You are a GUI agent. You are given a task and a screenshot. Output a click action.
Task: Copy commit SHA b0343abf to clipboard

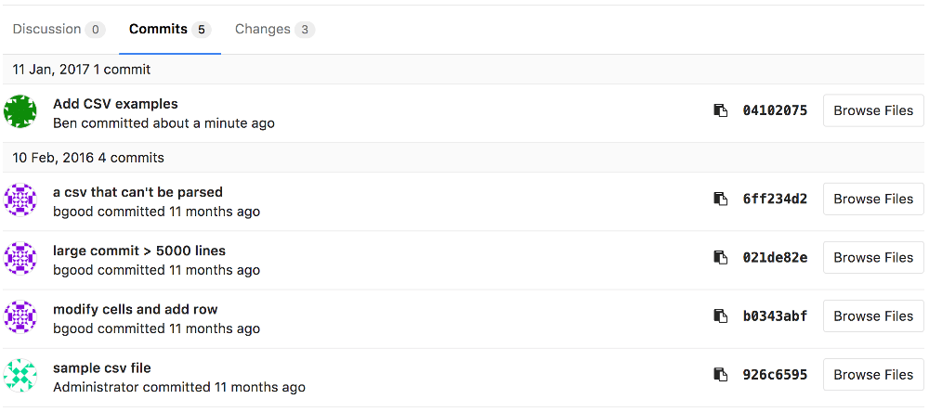coord(720,315)
